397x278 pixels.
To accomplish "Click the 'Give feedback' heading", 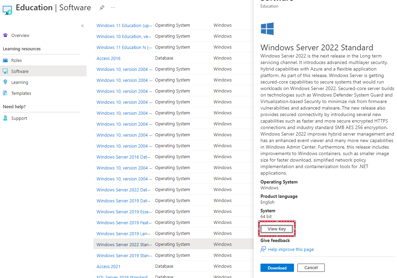I will coord(275,241).
